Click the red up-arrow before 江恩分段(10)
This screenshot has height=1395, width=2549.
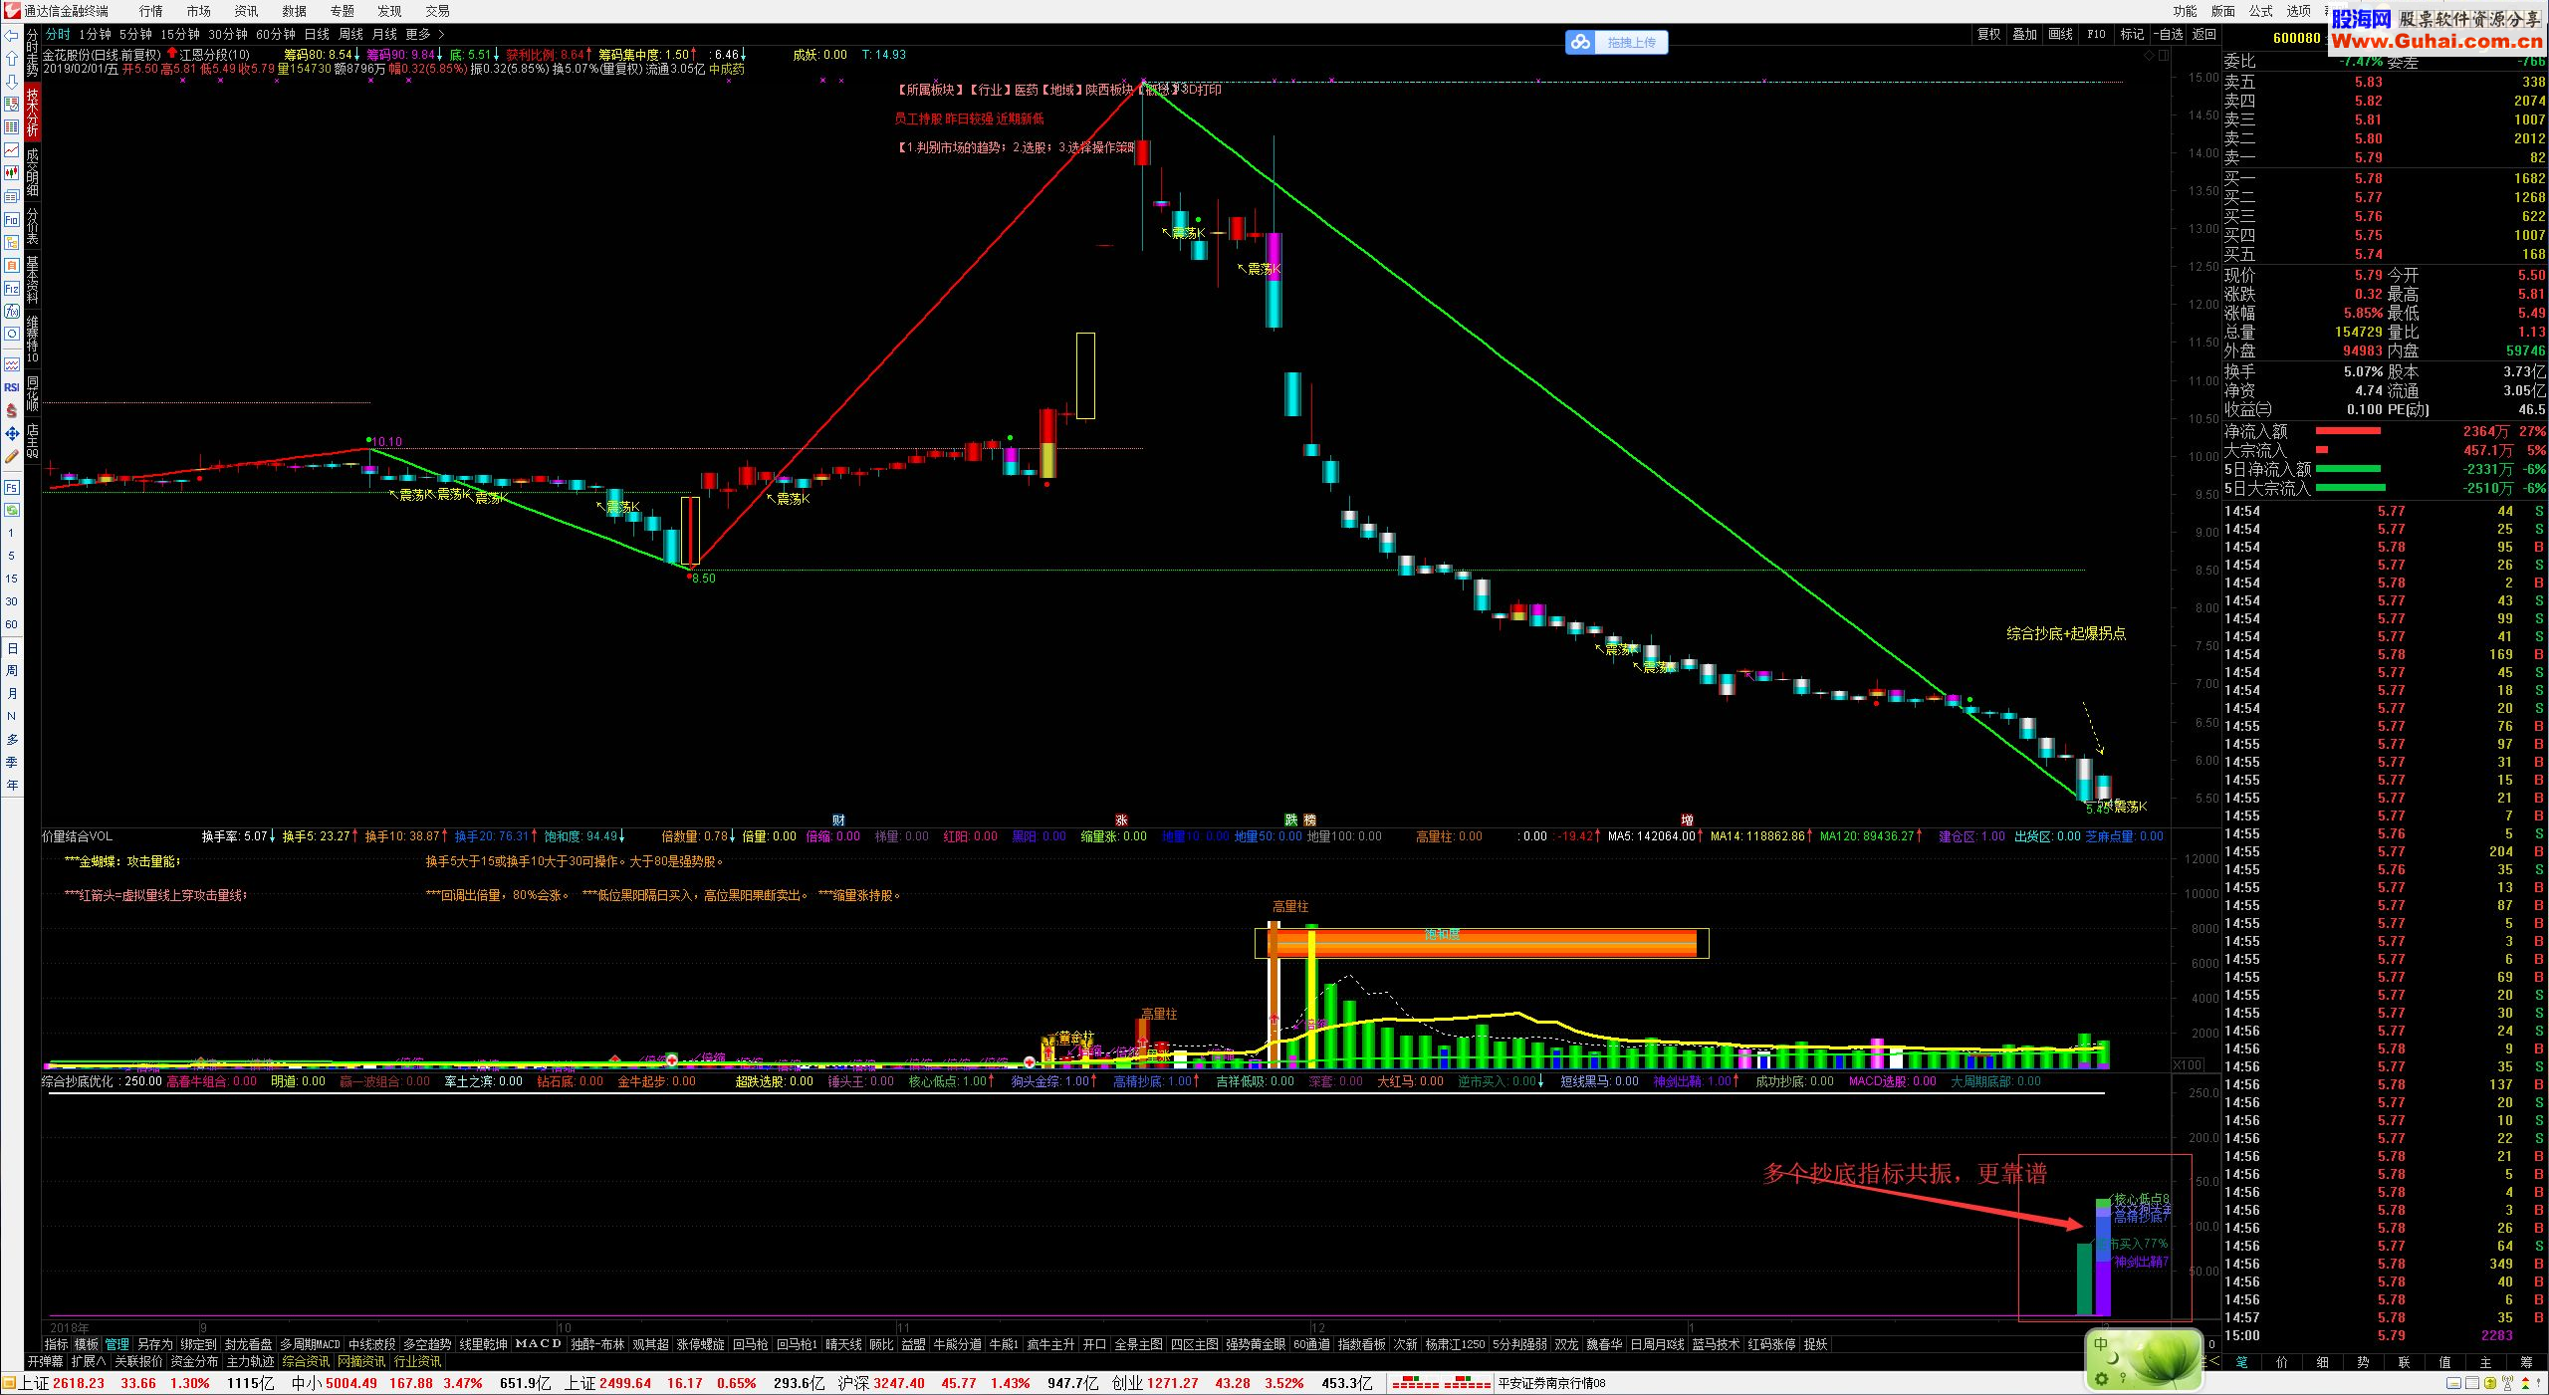172,55
